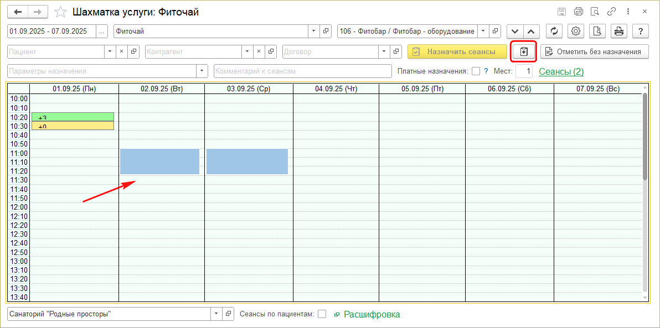The image size is (660, 328).
Task: Click the question mark help button
Action: point(640,32)
